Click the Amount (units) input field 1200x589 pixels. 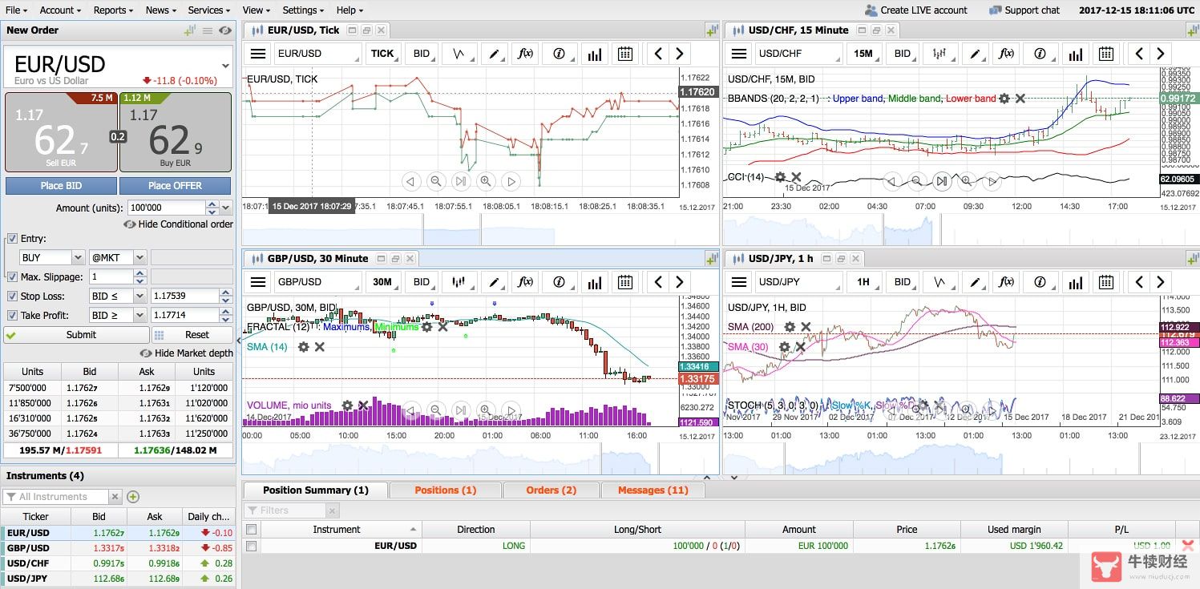pos(166,208)
